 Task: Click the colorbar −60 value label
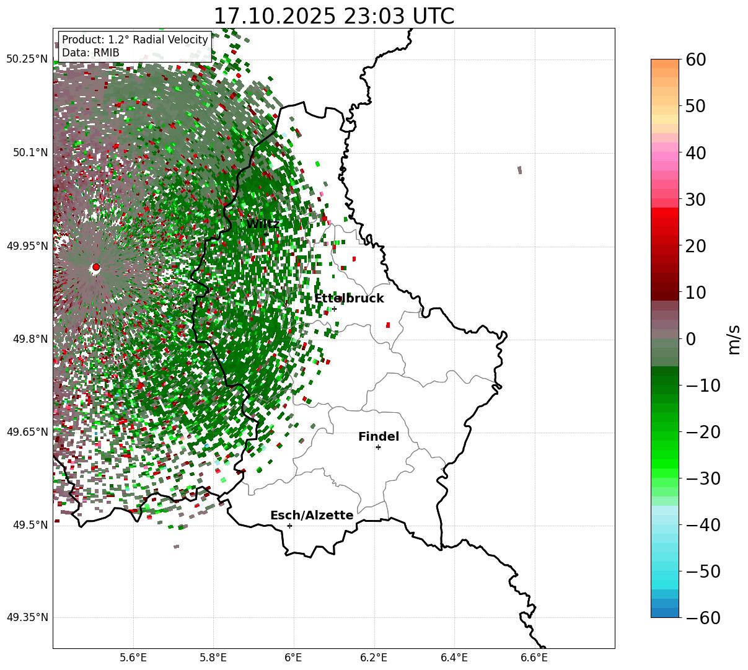pos(703,617)
